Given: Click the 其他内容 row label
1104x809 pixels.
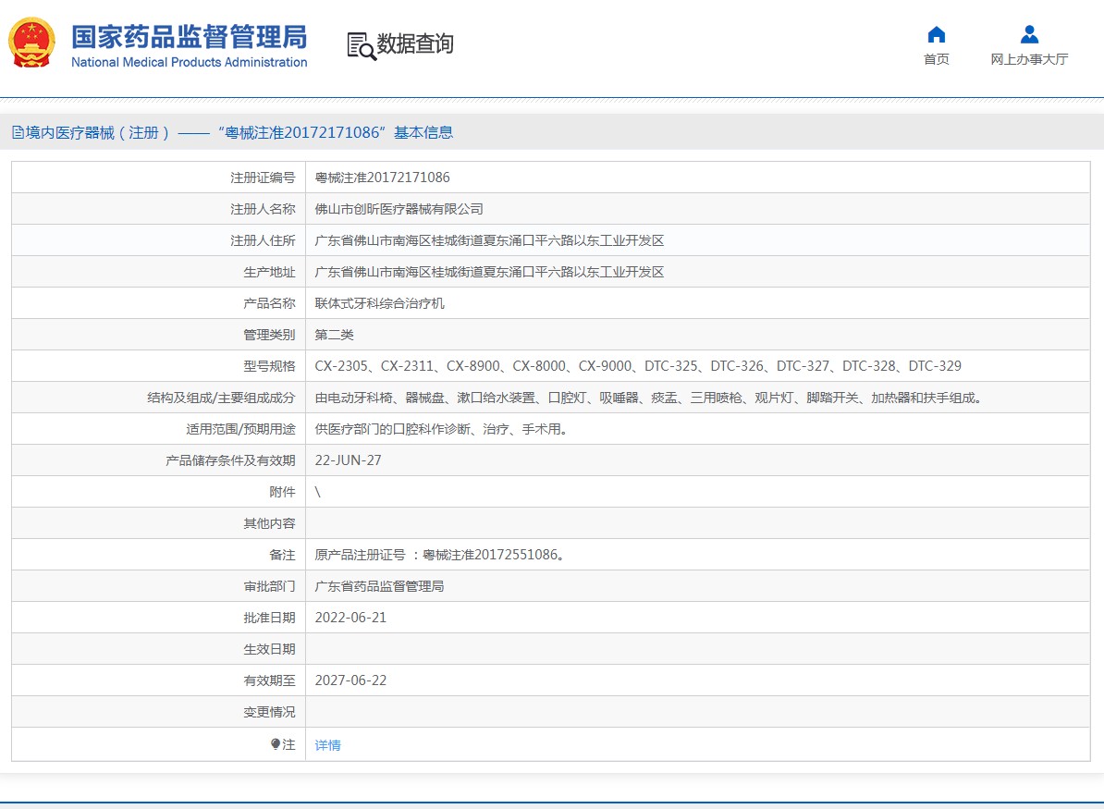Looking at the screenshot, I should coord(269,523).
